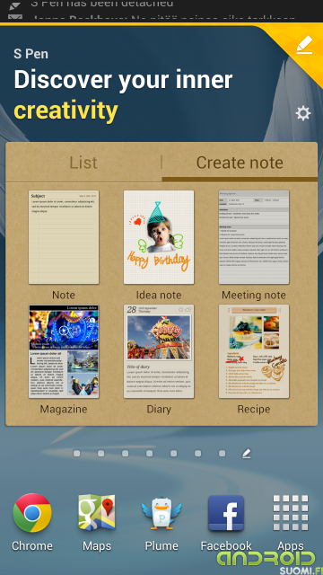Tap the fourth home page indicator dot
The height and width of the screenshot is (575, 323).
coord(150,454)
